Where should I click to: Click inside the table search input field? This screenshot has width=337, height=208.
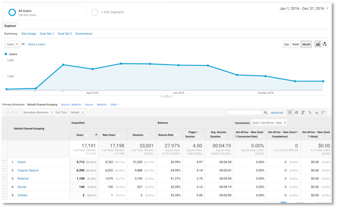(244, 113)
